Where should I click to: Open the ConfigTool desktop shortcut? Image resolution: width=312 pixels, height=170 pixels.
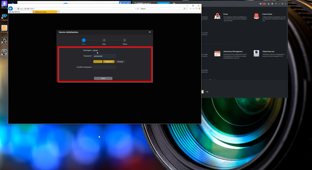coord(4,17)
